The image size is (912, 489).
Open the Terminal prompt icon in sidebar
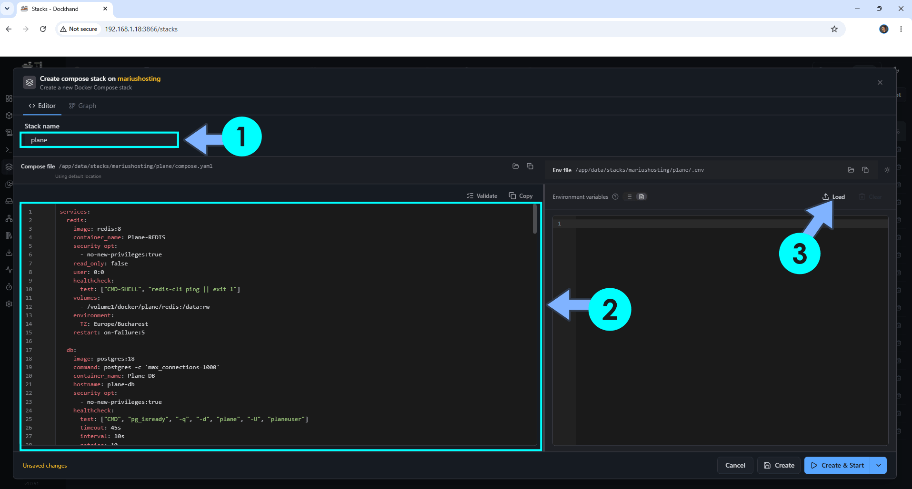[9, 150]
